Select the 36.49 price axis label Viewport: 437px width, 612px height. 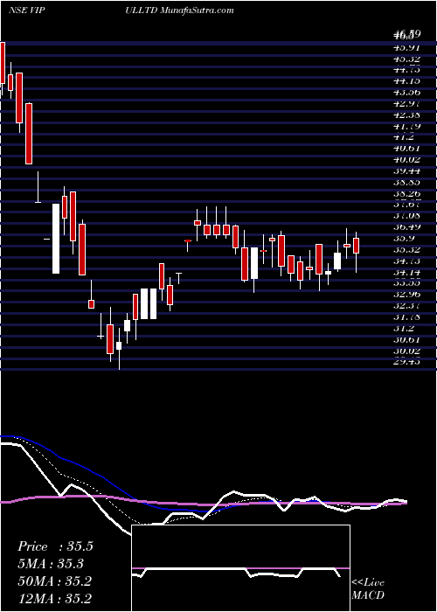pyautogui.click(x=407, y=227)
